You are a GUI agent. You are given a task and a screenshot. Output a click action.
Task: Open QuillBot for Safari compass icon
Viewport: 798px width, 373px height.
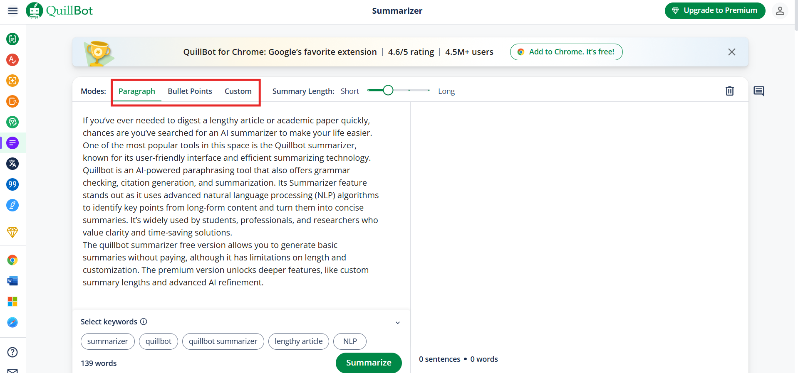pyautogui.click(x=12, y=322)
